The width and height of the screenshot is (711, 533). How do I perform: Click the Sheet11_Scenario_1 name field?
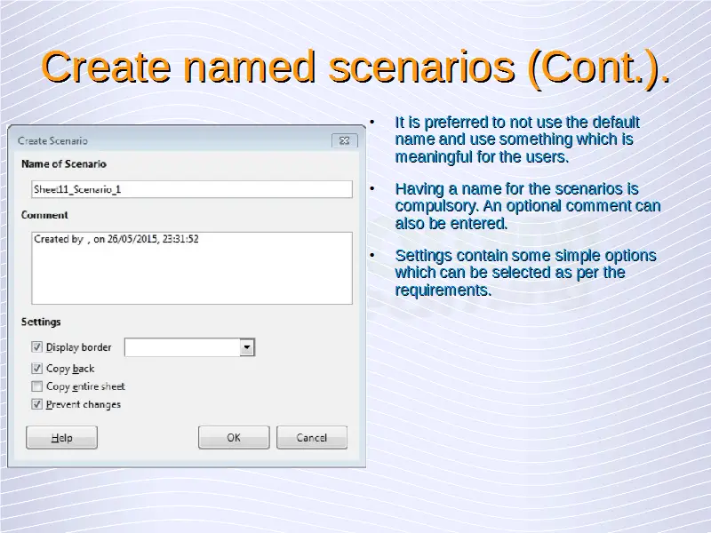pos(190,189)
